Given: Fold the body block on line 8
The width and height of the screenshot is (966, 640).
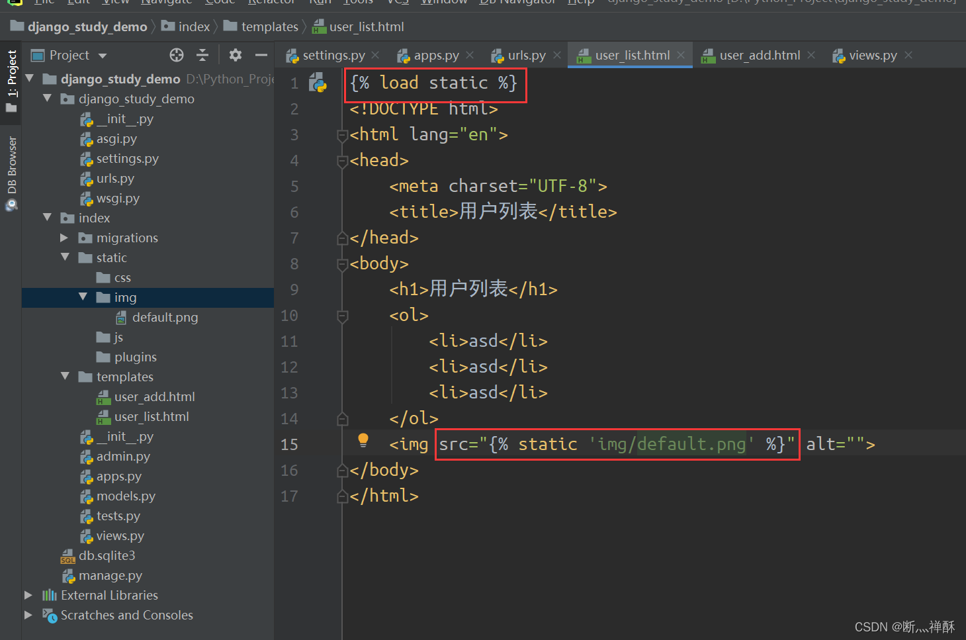Looking at the screenshot, I should point(342,265).
